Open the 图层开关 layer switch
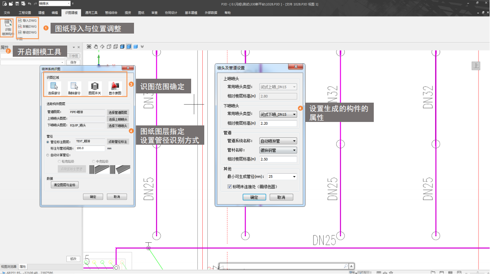Viewport: 490px width, 274px height. (95, 88)
